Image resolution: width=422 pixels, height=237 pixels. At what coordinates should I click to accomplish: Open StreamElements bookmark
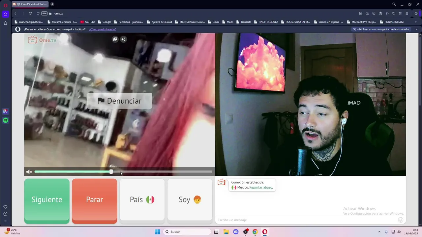click(62, 22)
